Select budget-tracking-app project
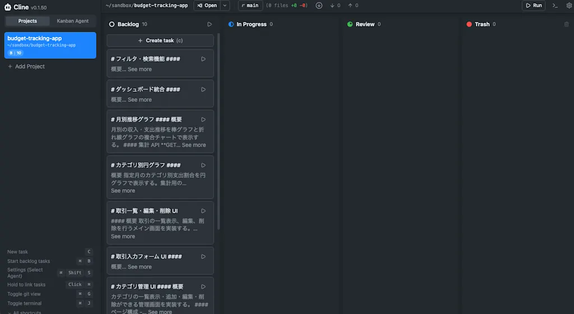Image resolution: width=574 pixels, height=314 pixels. [x=50, y=45]
